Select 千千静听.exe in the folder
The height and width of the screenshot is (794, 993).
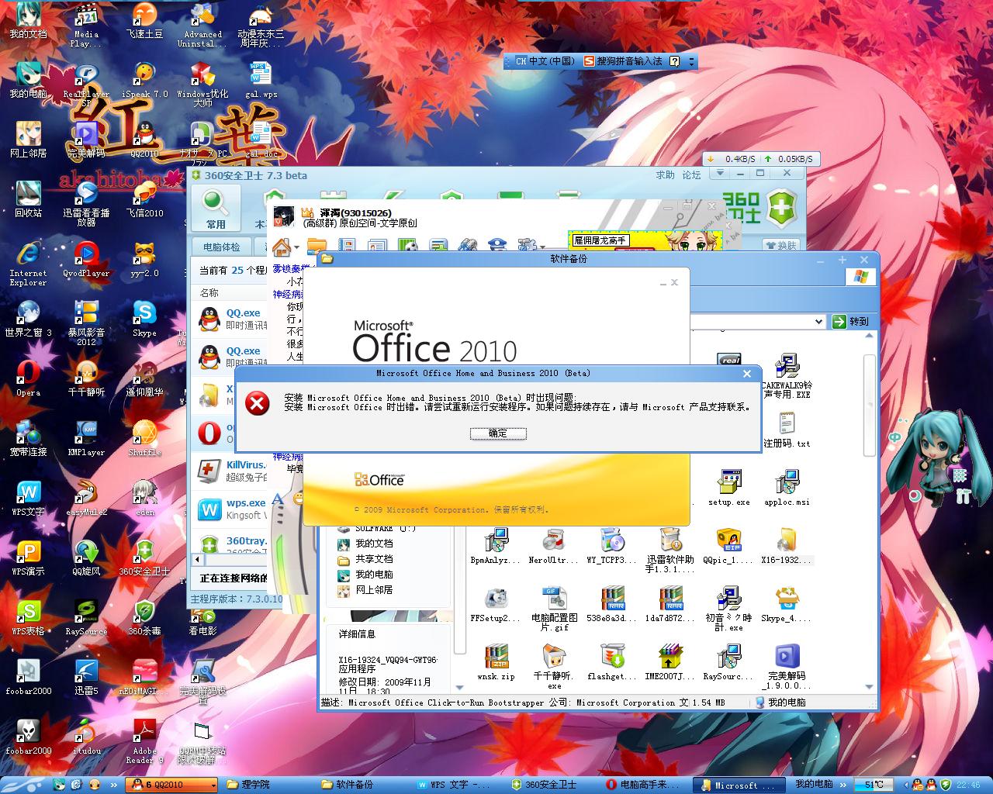click(553, 667)
